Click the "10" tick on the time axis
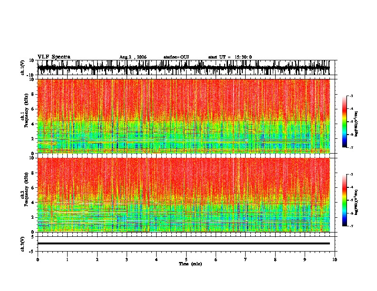The width and height of the screenshot is (377, 291). [335, 260]
